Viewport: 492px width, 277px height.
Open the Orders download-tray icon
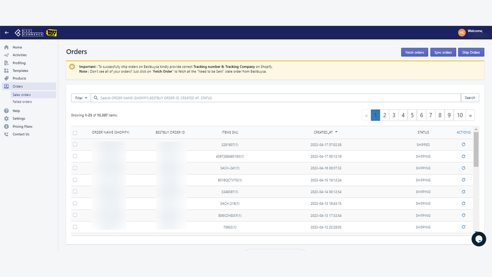(7, 86)
